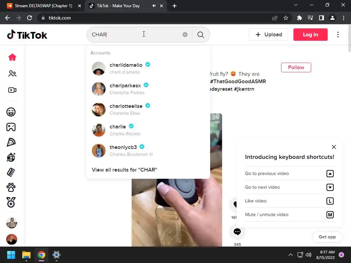351x263 pixels.
Task: Share this page from the address bar
Action: [x=275, y=18]
